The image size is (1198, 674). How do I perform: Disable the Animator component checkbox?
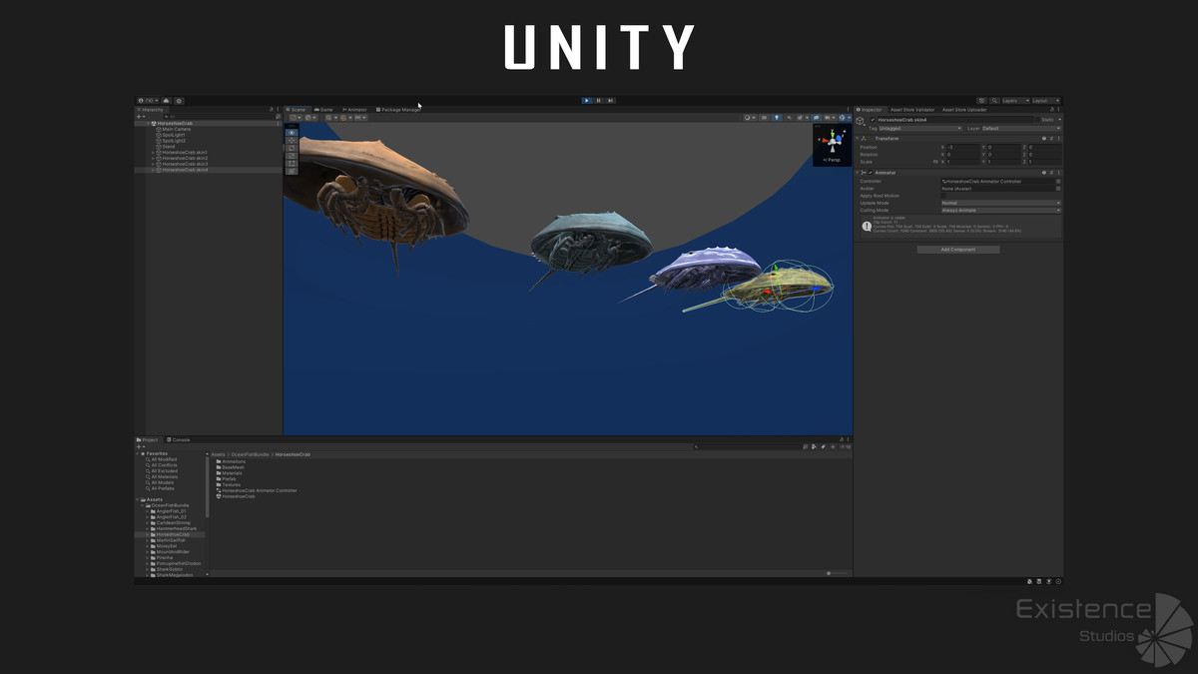click(871, 173)
